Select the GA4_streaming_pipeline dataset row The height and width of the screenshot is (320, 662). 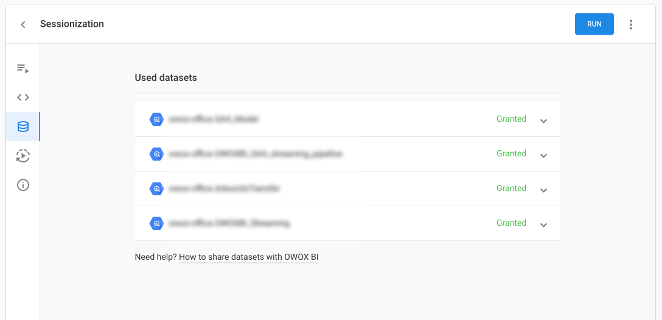pyautogui.click(x=347, y=154)
